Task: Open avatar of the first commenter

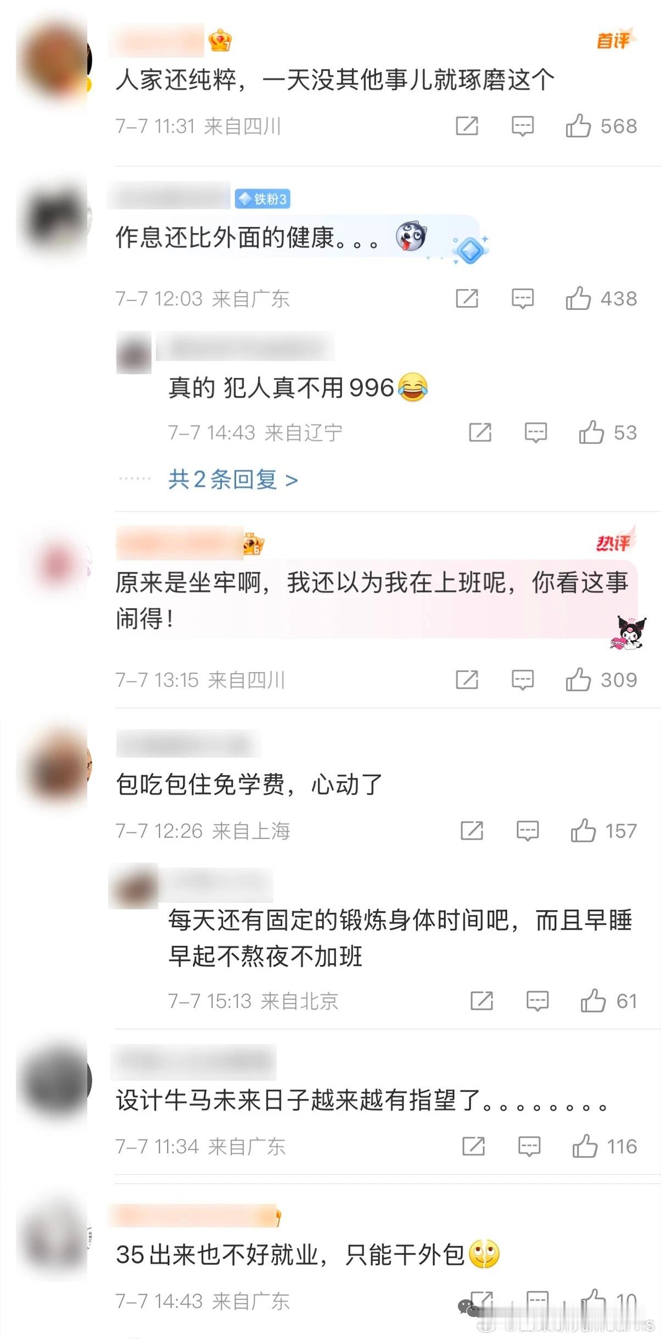Action: (54, 60)
